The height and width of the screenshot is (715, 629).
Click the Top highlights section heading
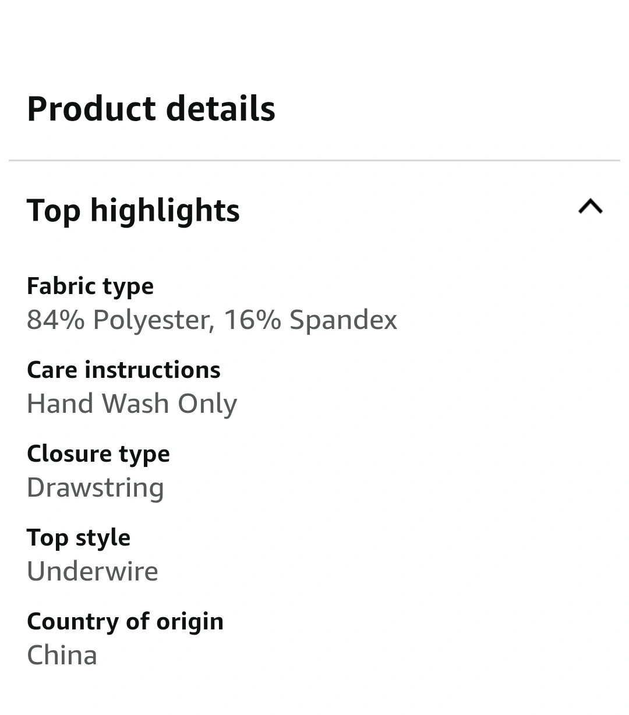[133, 210]
